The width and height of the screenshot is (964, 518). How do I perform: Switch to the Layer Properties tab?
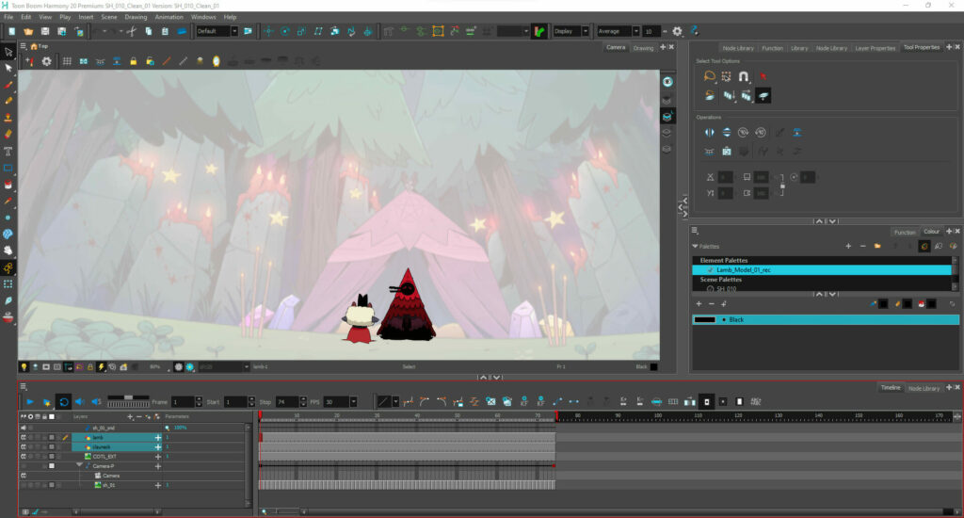[875, 48]
